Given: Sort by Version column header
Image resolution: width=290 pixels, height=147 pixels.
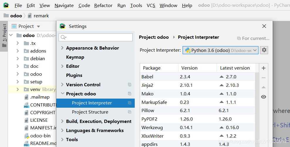Looking at the screenshot, I should click(197, 68).
